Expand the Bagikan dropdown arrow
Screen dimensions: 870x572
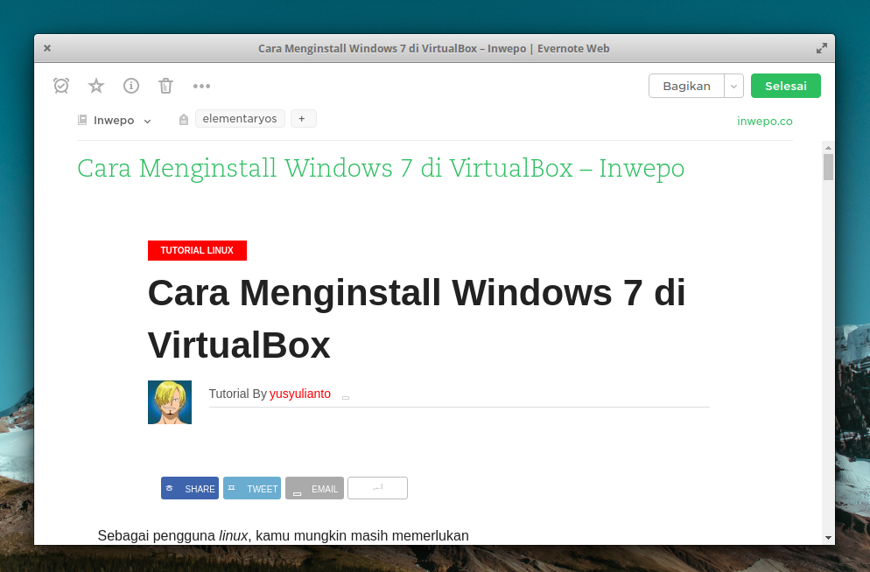pos(733,86)
